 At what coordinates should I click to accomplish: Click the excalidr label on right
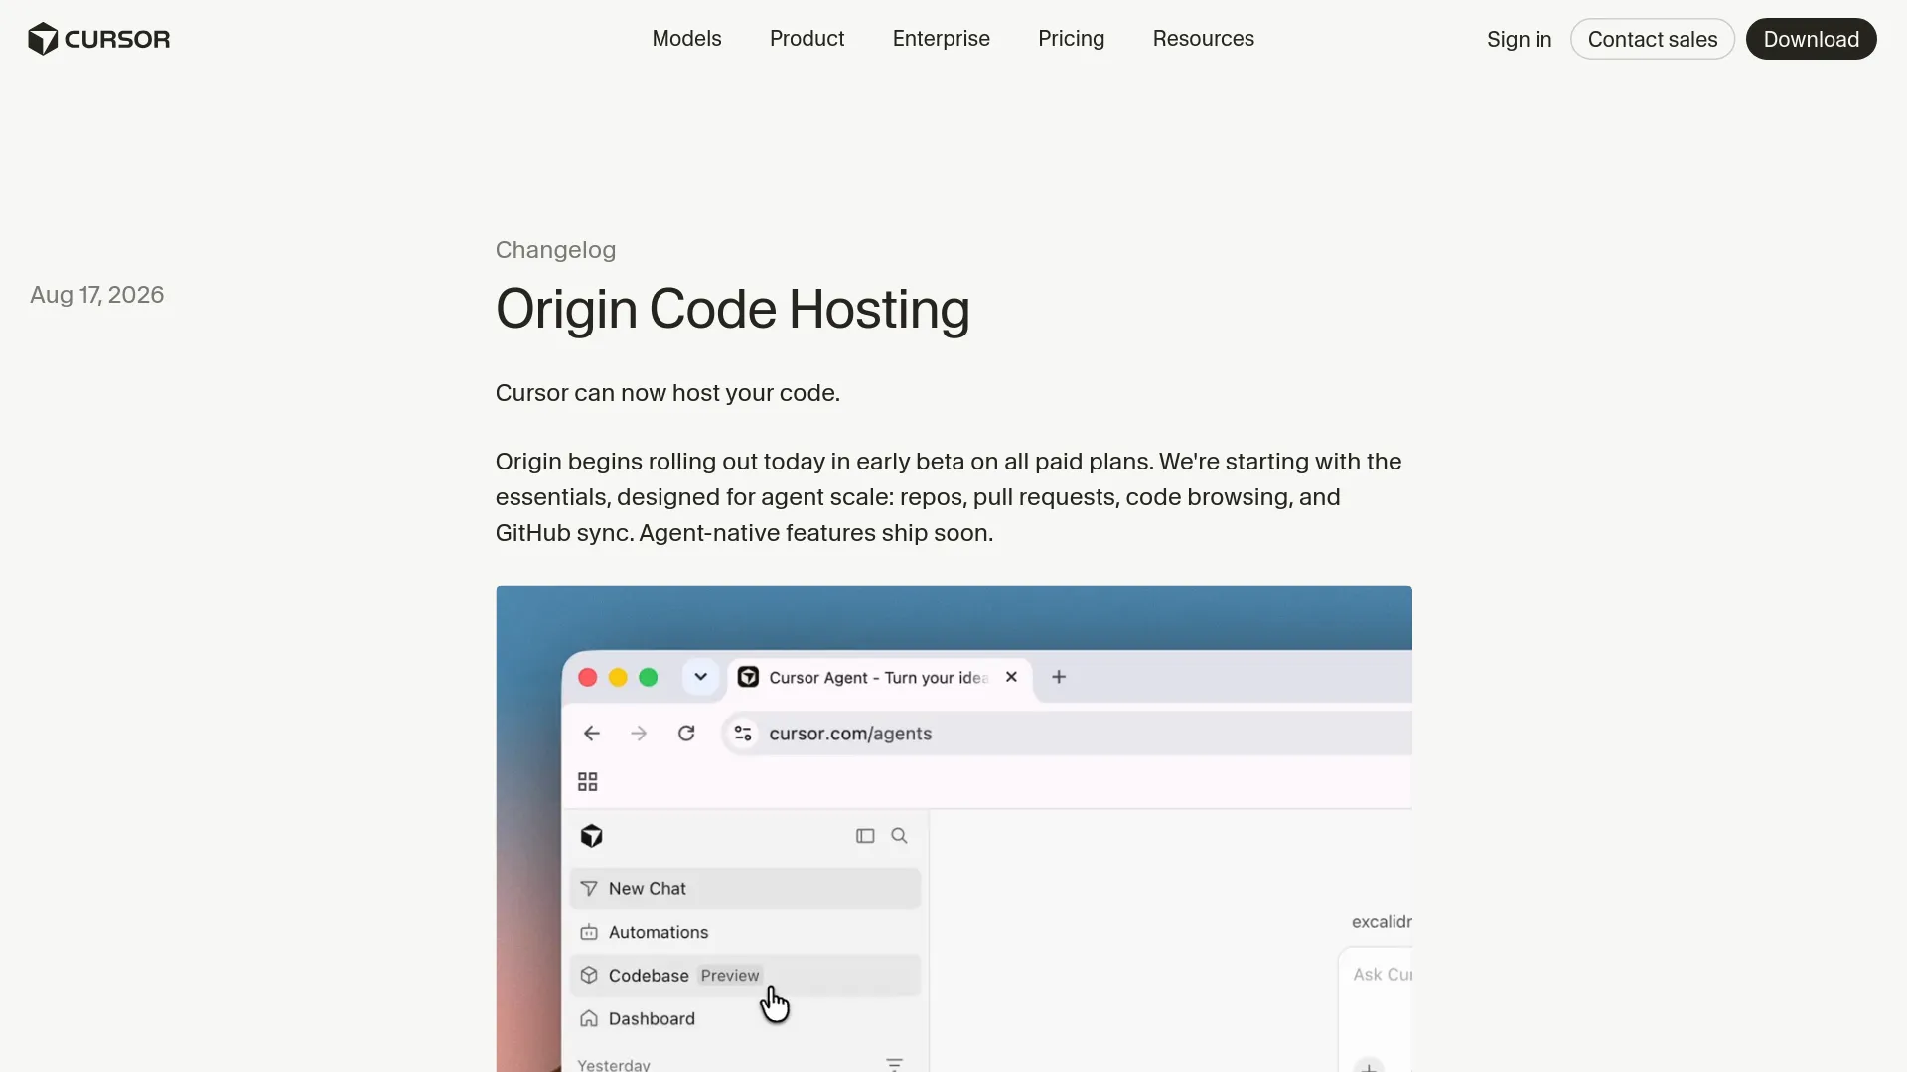point(1382,922)
